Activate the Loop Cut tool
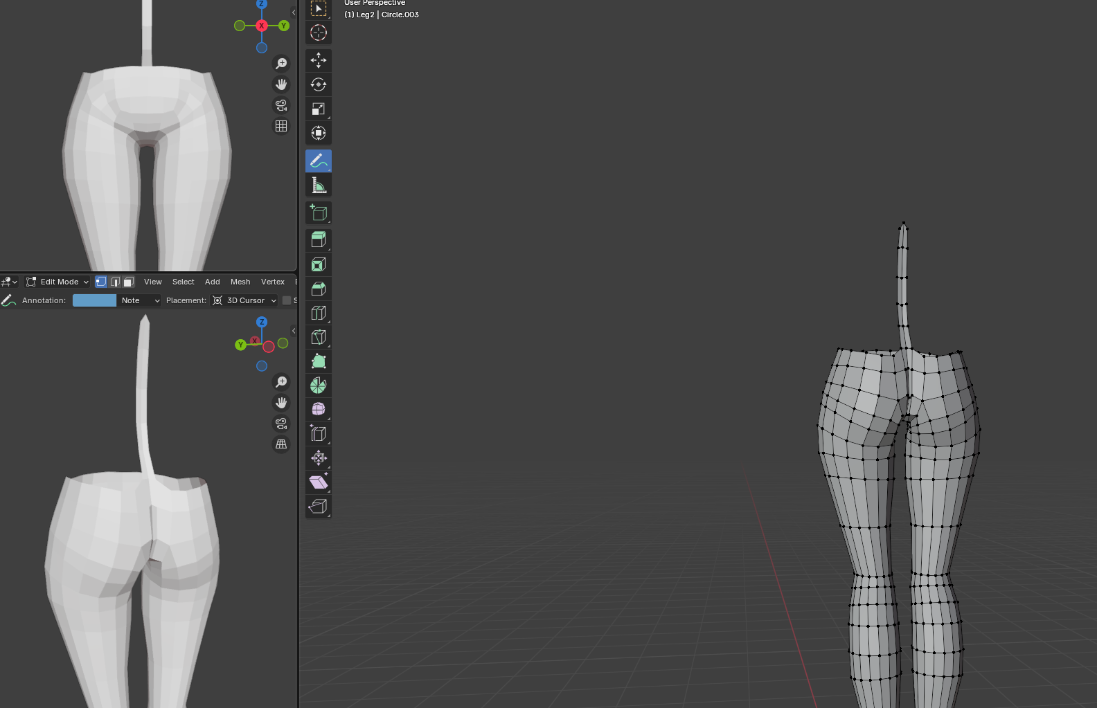This screenshot has height=708, width=1097. click(319, 313)
